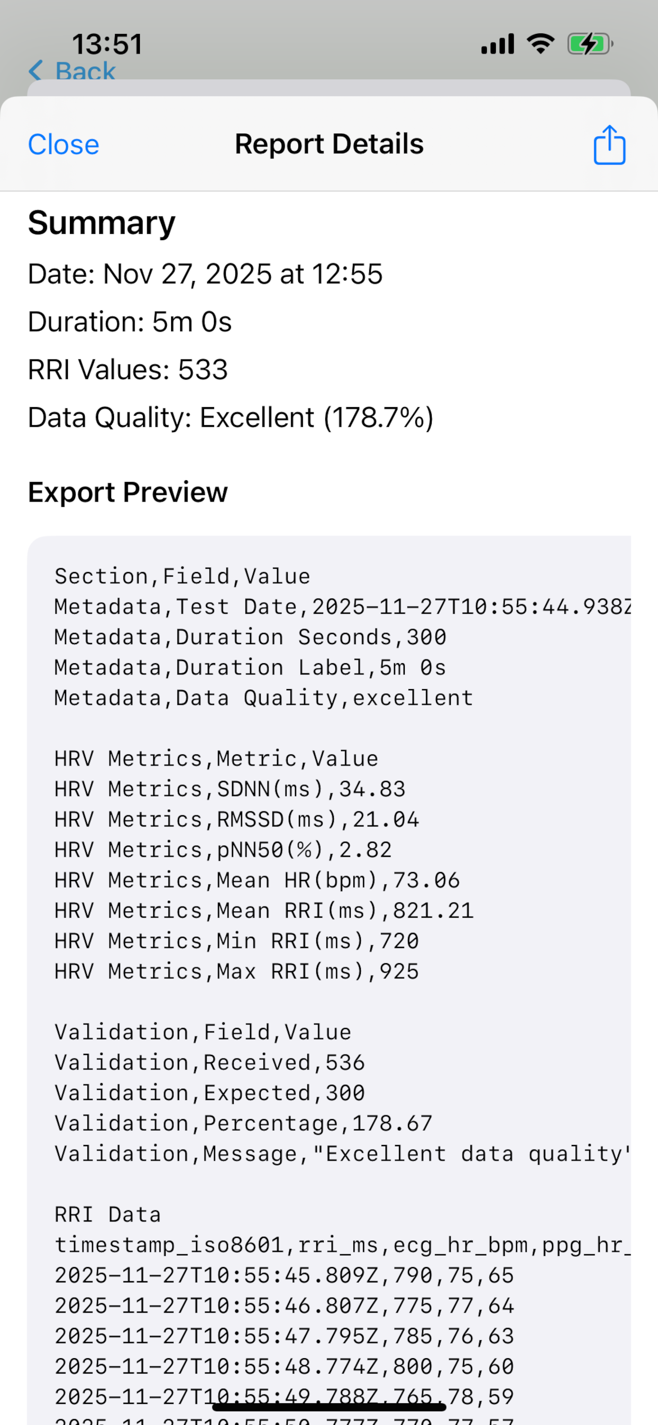Viewport: 658px width, 1425px height.
Task: Tap the Report Details title
Action: [329, 144]
